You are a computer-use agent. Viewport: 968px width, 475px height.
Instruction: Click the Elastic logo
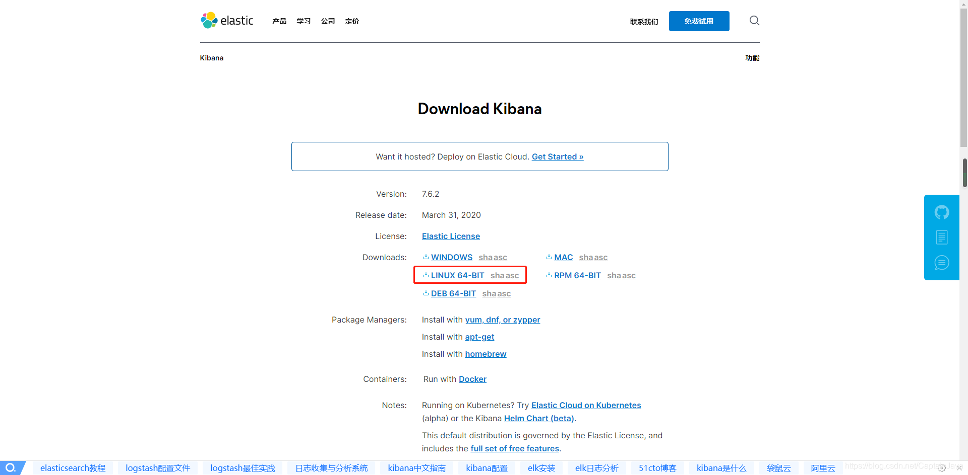click(227, 21)
